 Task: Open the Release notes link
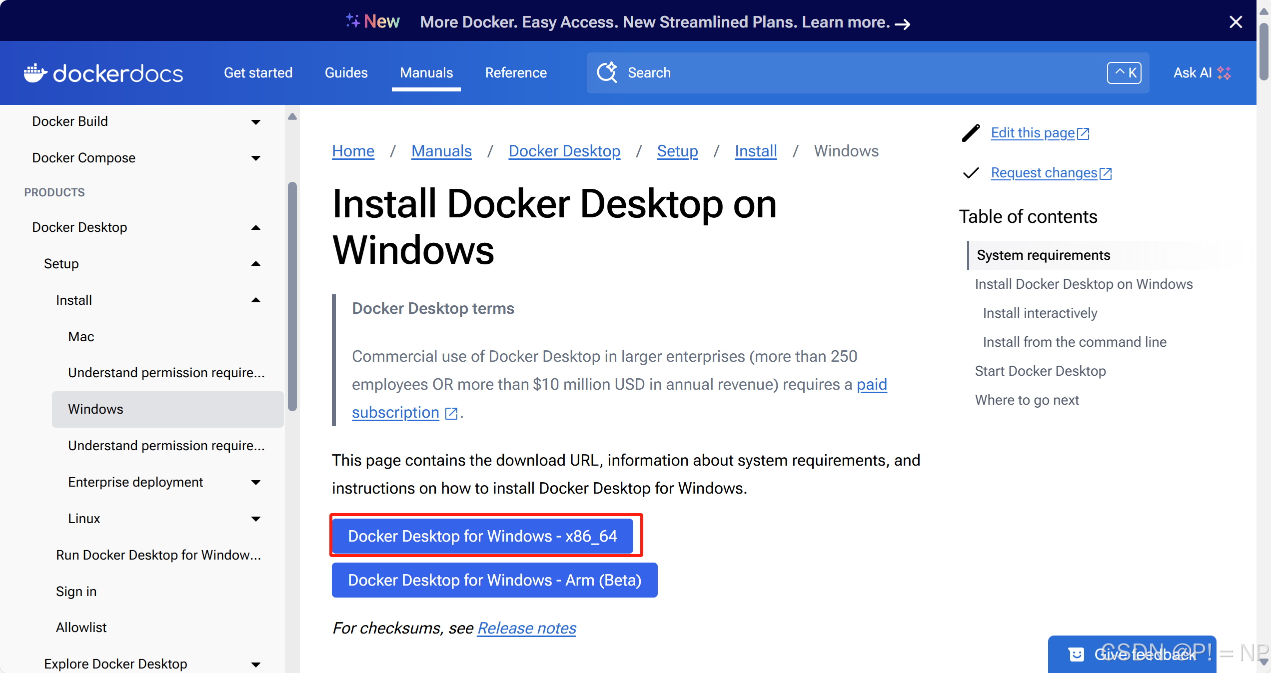(527, 628)
